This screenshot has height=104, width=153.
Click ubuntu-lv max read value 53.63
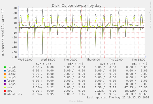pyautogui.click(x=129, y=94)
